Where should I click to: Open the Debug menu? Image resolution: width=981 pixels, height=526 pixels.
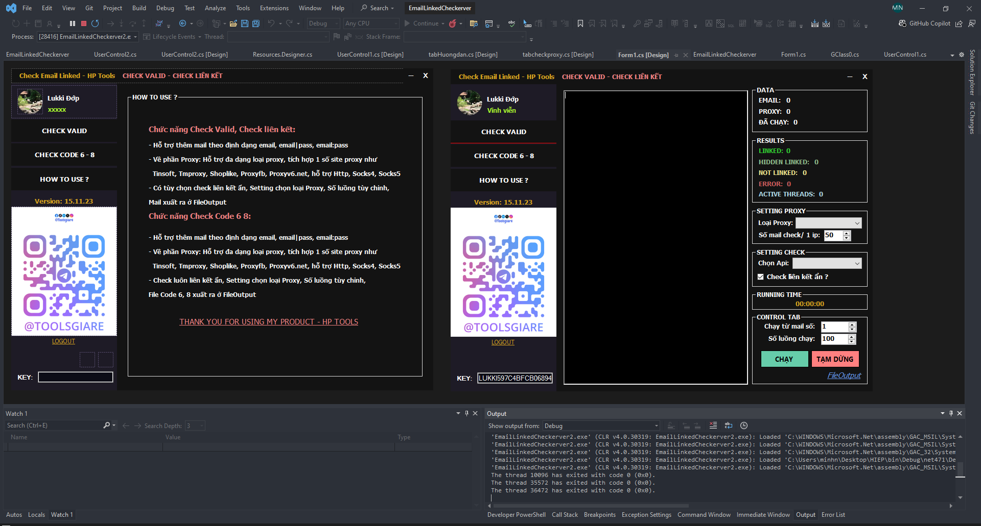tap(165, 8)
